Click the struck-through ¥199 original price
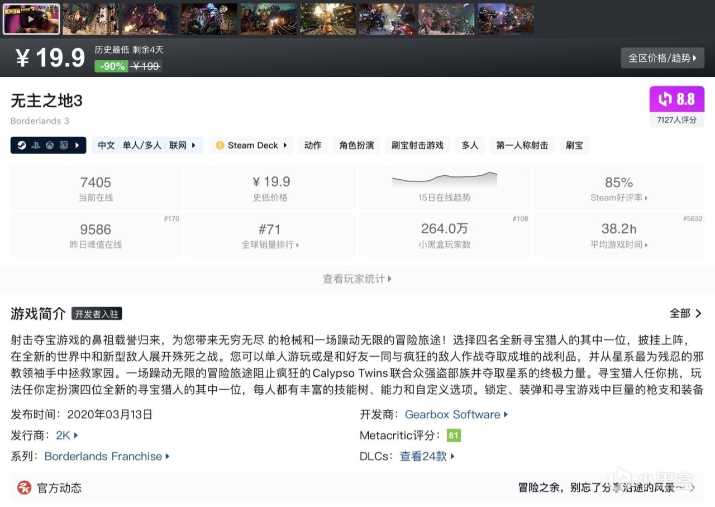Image resolution: width=715 pixels, height=507 pixels. click(x=146, y=66)
